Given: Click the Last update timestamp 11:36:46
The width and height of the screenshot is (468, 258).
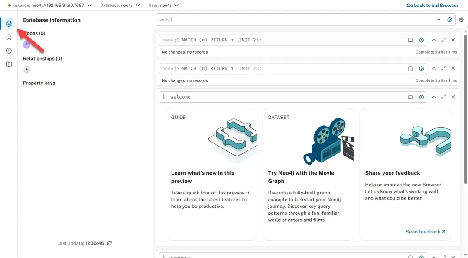Looking at the screenshot, I should coord(94,243).
